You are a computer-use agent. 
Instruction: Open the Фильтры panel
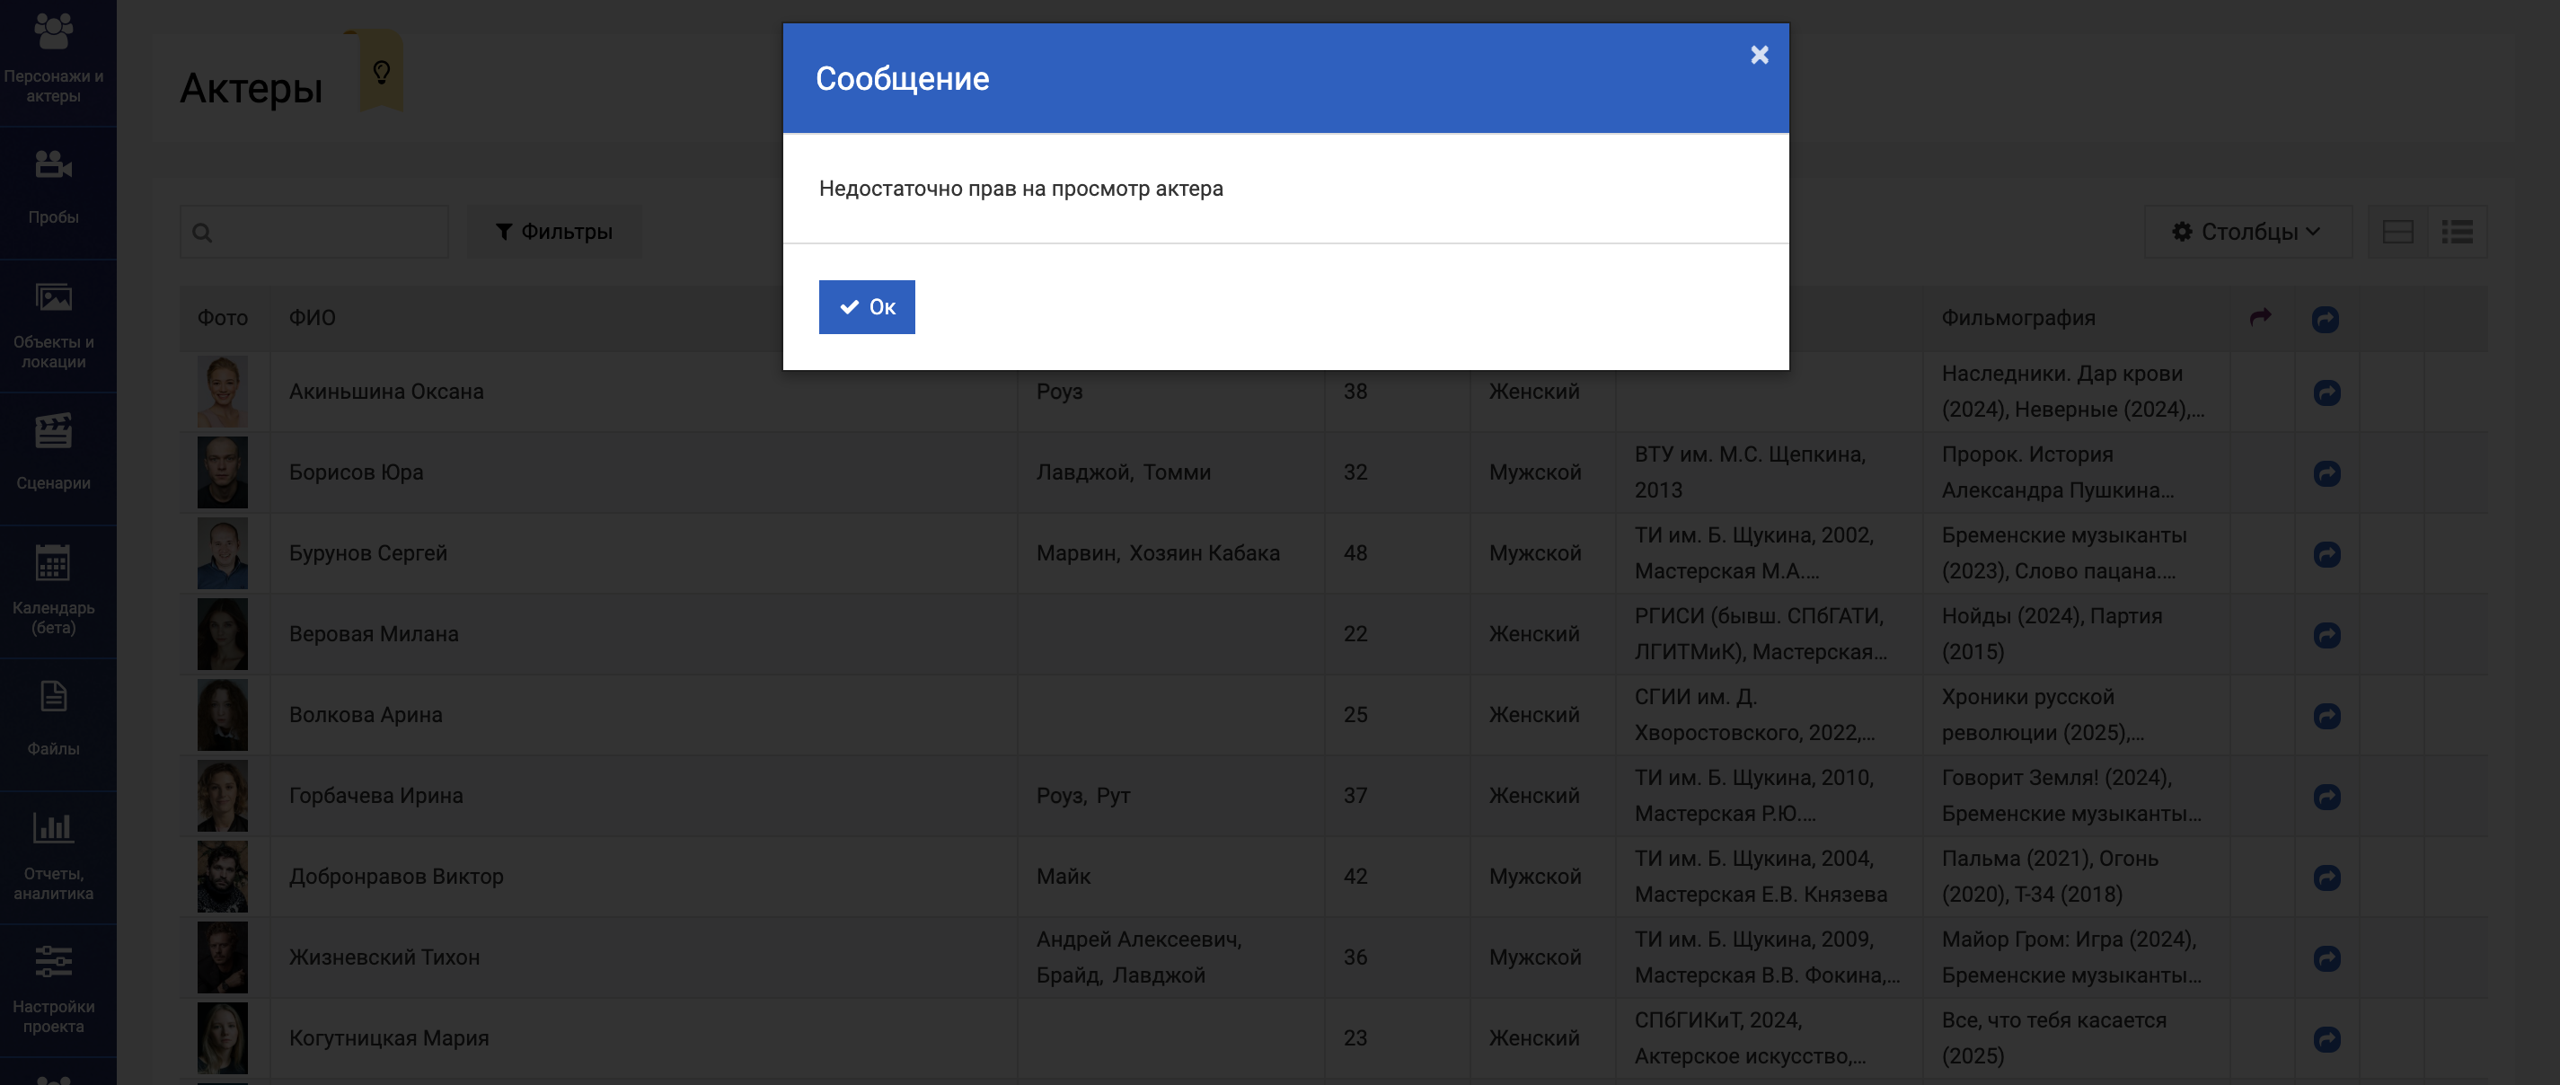[554, 233]
